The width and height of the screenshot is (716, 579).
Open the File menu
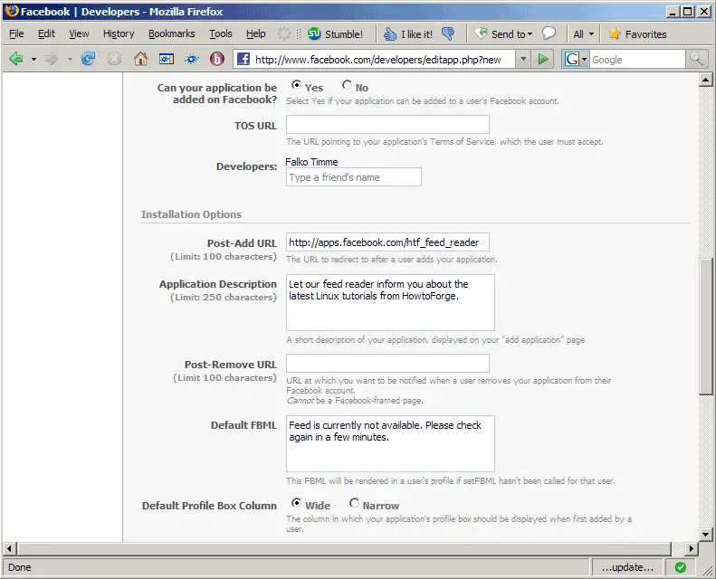pyautogui.click(x=16, y=33)
